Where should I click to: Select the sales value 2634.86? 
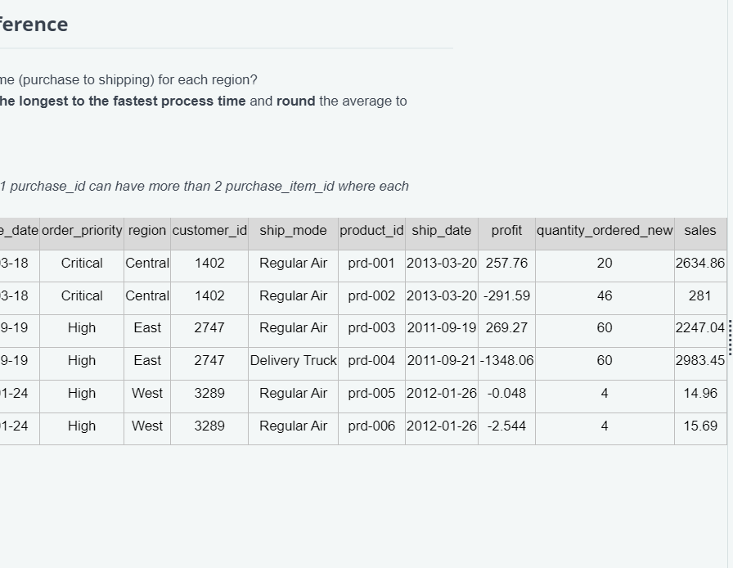coord(699,264)
